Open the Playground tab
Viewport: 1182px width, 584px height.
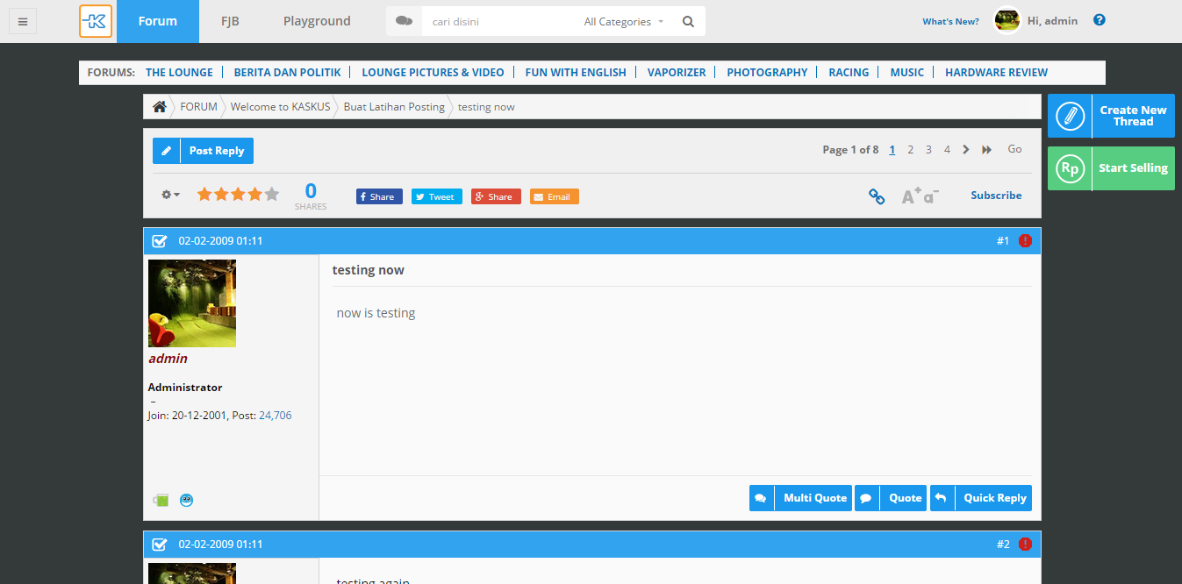click(317, 20)
